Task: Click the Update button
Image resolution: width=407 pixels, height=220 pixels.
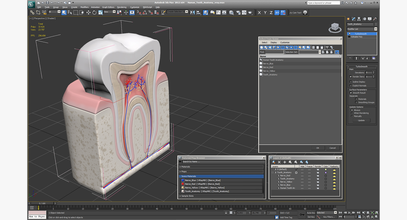Action: click(x=361, y=120)
